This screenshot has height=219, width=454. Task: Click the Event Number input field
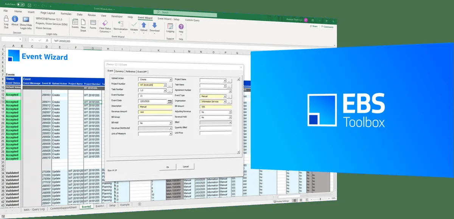[x=155, y=96]
